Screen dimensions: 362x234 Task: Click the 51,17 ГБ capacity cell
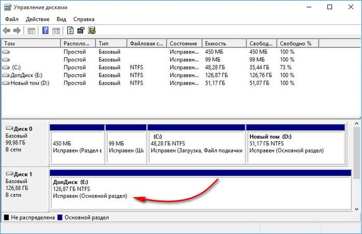pyautogui.click(x=215, y=83)
